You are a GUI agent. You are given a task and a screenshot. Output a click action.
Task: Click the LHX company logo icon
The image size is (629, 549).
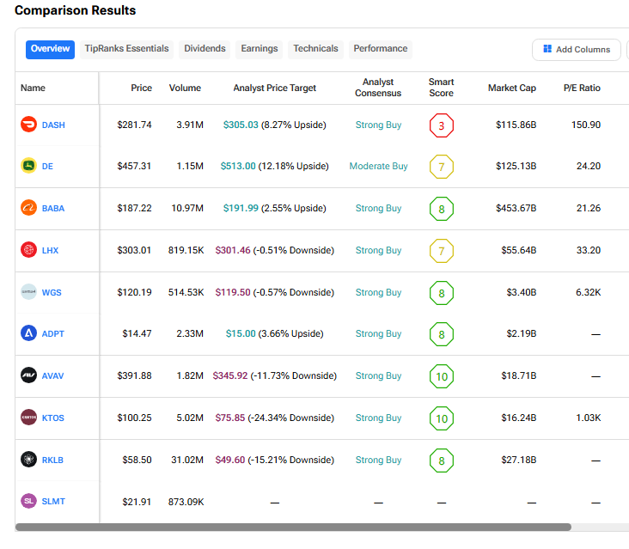click(x=29, y=250)
